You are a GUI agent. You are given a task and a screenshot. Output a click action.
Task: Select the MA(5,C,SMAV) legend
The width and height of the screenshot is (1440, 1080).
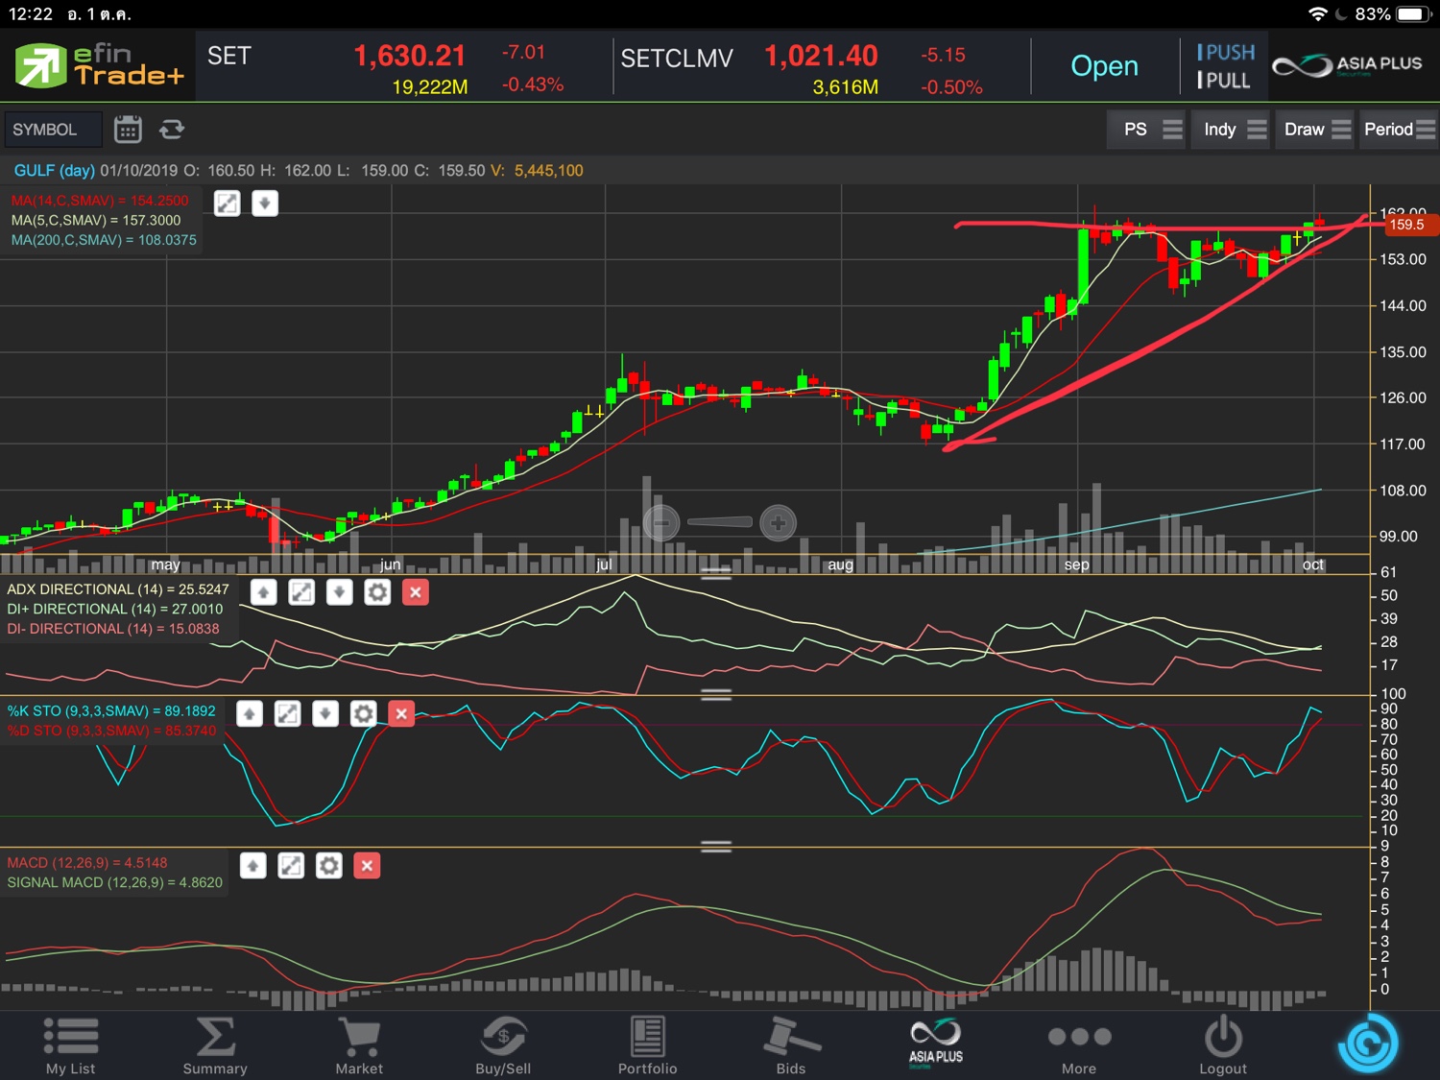coord(96,220)
